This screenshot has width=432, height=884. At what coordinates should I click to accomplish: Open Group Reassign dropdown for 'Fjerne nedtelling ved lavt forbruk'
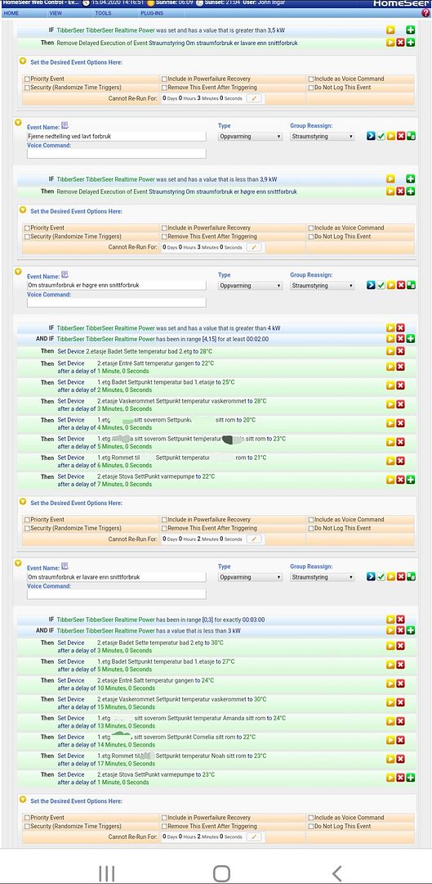point(323,137)
